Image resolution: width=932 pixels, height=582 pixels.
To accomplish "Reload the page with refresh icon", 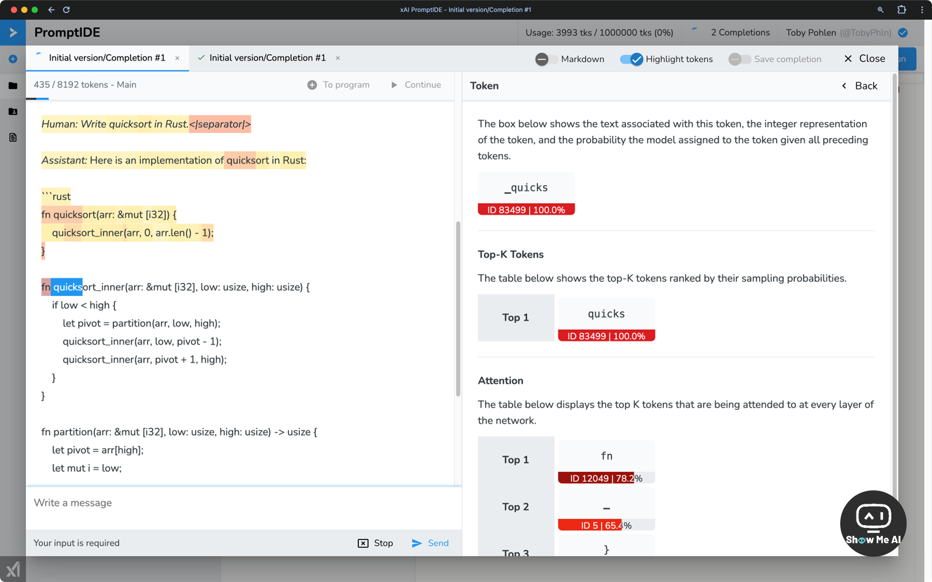I will pos(66,10).
